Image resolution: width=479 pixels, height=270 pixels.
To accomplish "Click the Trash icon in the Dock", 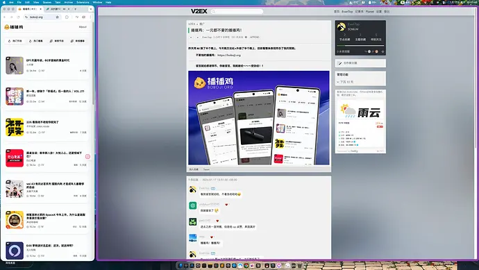I will pyautogui.click(x=300, y=266).
